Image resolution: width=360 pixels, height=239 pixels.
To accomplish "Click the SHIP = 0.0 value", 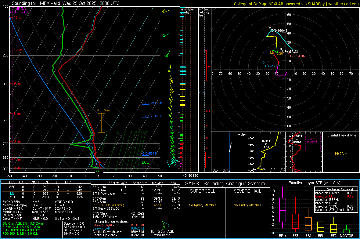I will coord(71,234).
